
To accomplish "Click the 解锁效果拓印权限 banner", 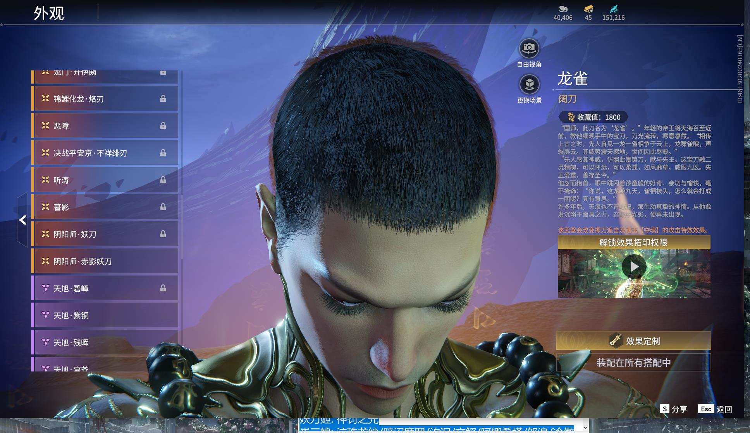I will pyautogui.click(x=634, y=243).
